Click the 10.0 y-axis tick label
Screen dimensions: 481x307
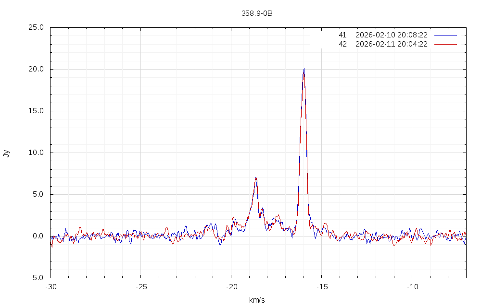(36, 153)
